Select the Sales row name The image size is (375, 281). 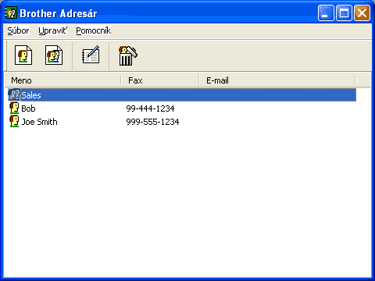point(31,95)
